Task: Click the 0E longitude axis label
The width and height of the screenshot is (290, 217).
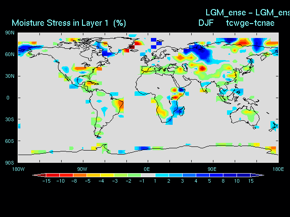Action: click(x=147, y=169)
